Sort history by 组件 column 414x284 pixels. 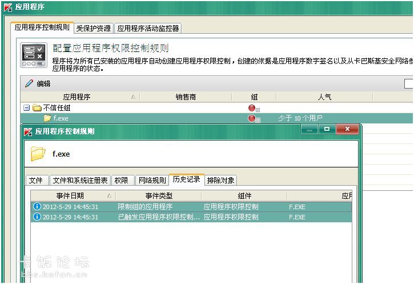[x=244, y=196]
